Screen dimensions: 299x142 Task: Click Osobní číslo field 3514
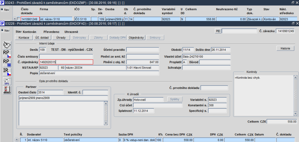[50, 92]
